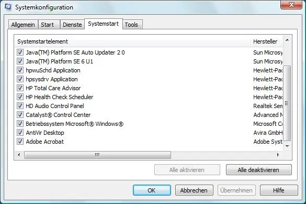
Task: Sort by Hersteller column header
Action: click(x=267, y=41)
